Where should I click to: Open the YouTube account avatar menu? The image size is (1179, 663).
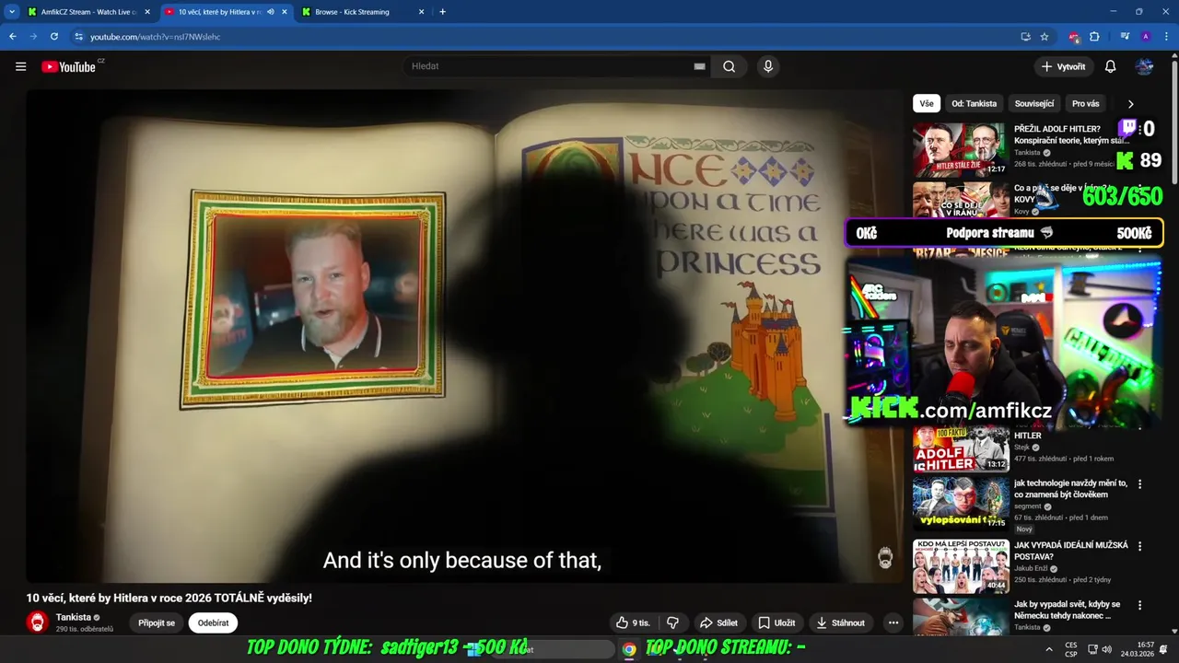pyautogui.click(x=1144, y=66)
